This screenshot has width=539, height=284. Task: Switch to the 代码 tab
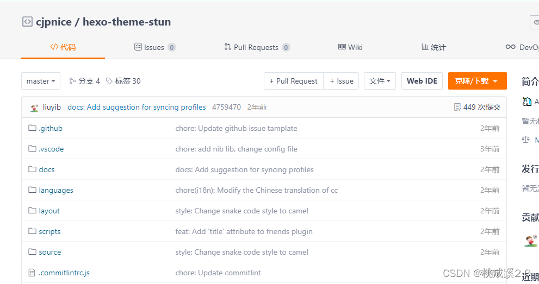[63, 47]
